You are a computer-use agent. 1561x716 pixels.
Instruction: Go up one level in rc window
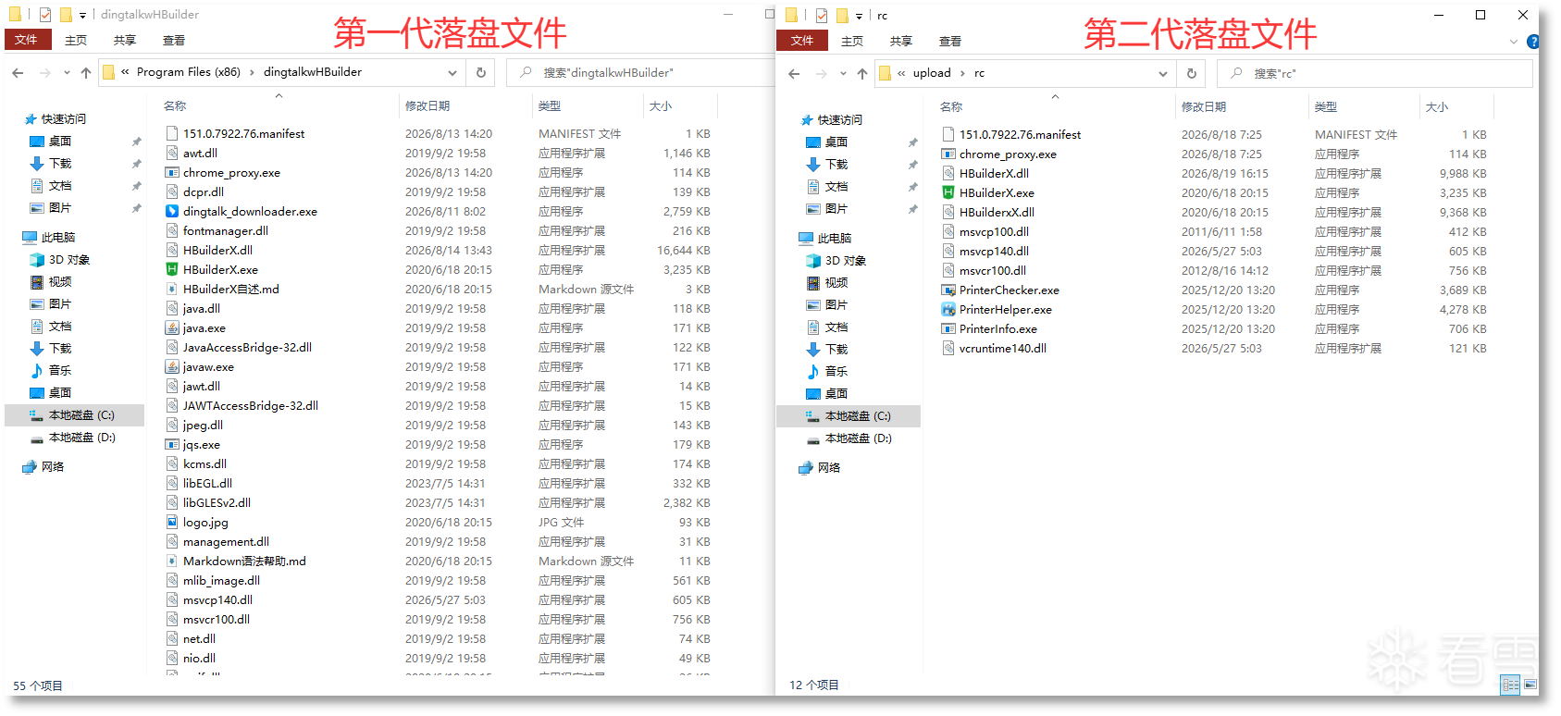(862, 73)
